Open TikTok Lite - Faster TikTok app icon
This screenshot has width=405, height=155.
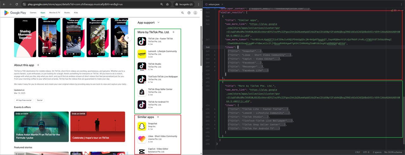coord(142,41)
